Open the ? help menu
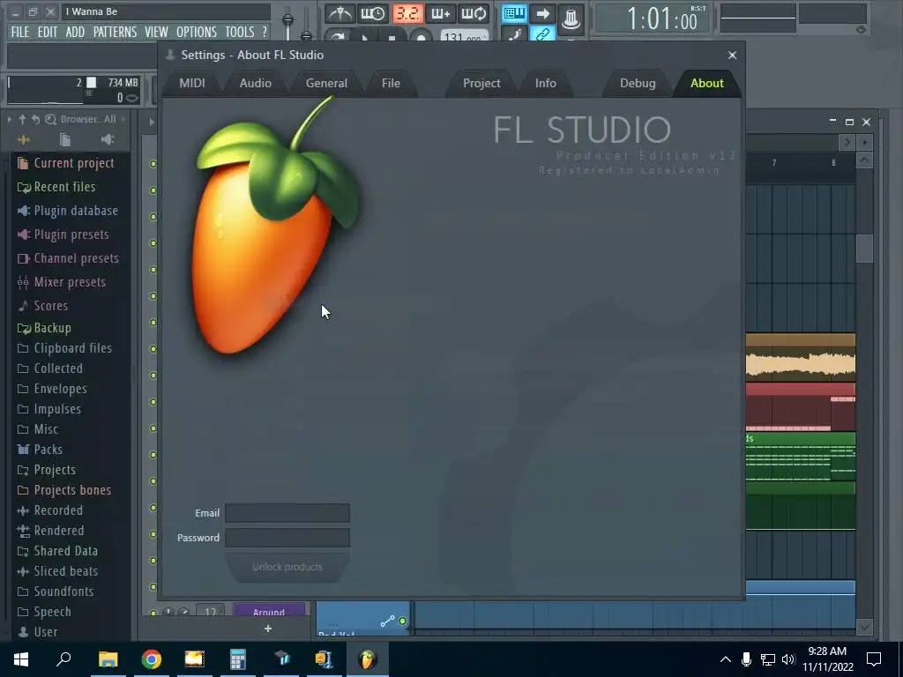Viewport: 903px width, 677px height. 265,33
